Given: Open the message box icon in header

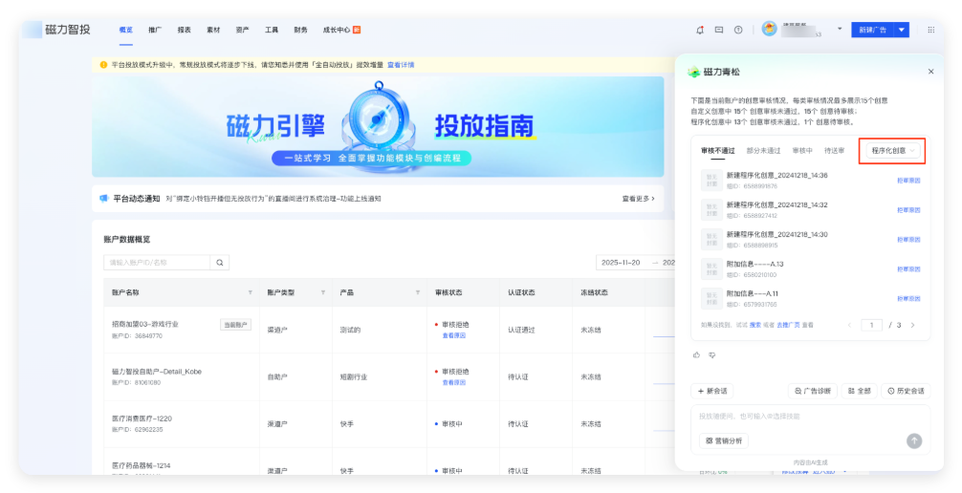Looking at the screenshot, I should tap(719, 30).
